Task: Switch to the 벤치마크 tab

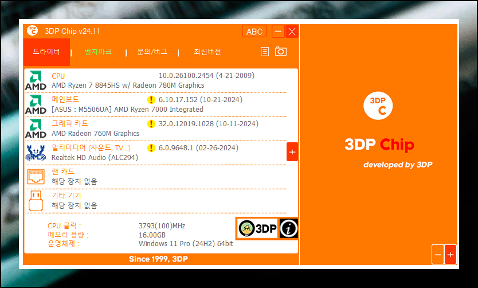Action: [x=98, y=52]
